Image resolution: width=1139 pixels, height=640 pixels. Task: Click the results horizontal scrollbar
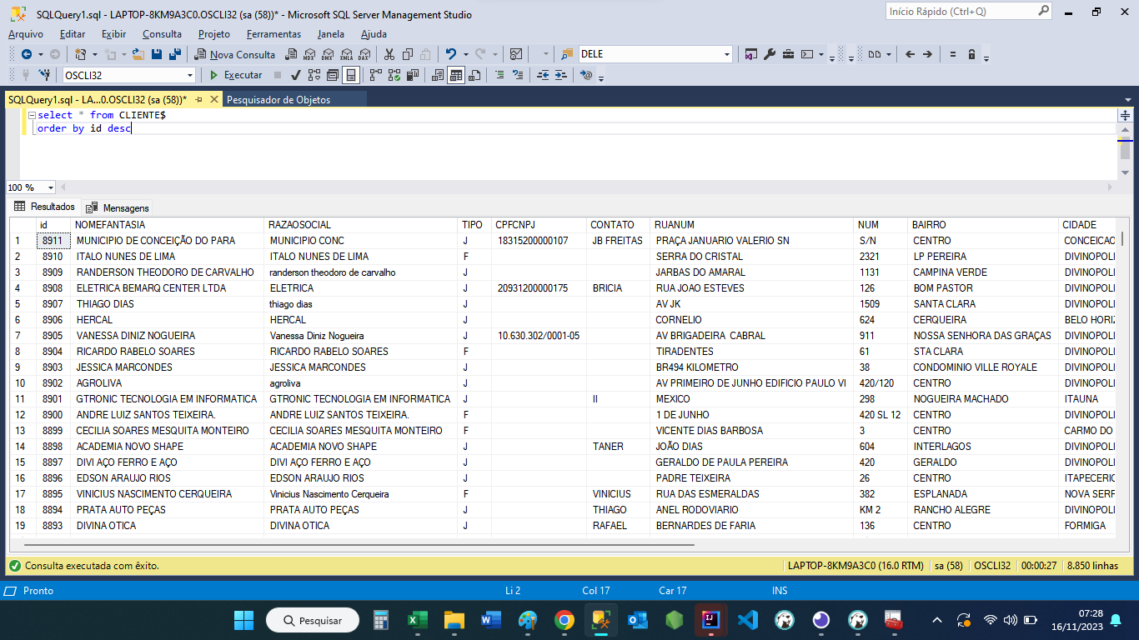[359, 544]
